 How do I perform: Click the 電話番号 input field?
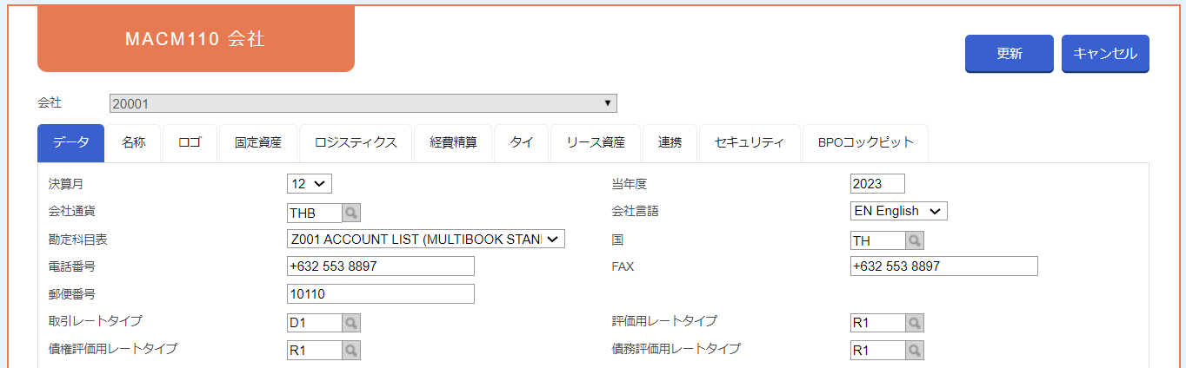coord(381,266)
